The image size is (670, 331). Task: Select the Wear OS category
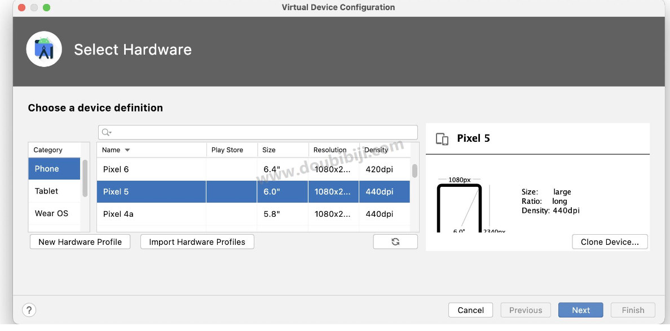54,213
